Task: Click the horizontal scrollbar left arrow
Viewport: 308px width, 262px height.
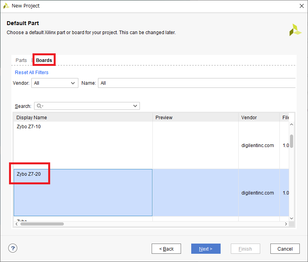Action: click(16, 224)
